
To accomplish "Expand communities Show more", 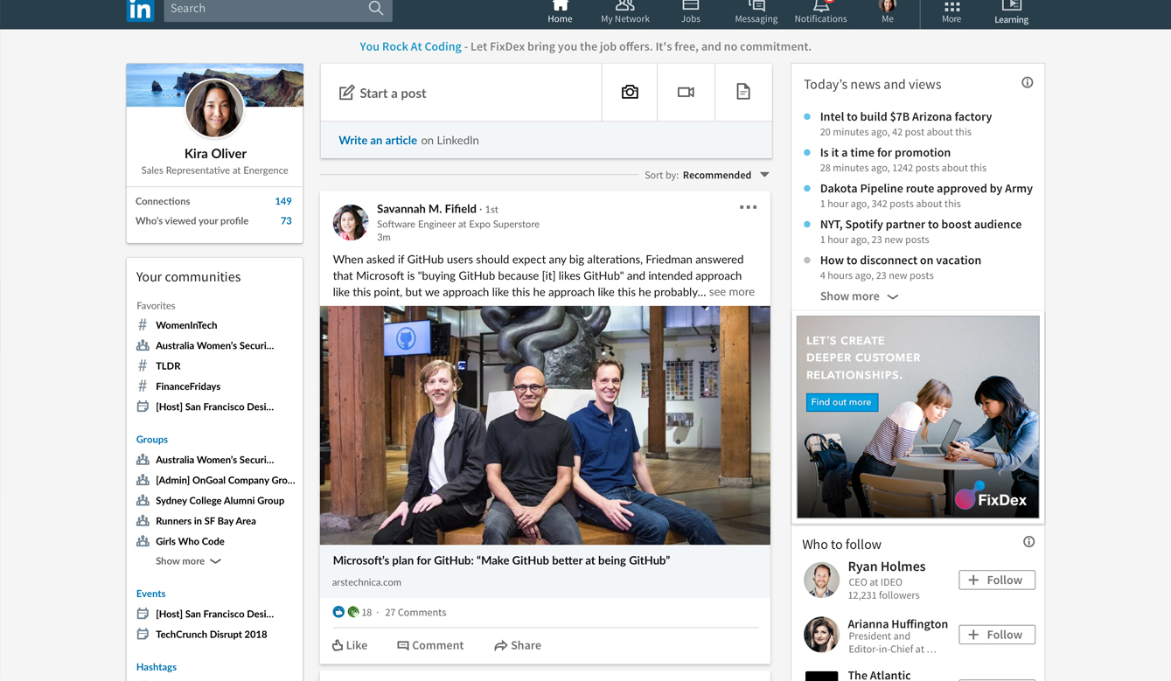I will 188,561.
